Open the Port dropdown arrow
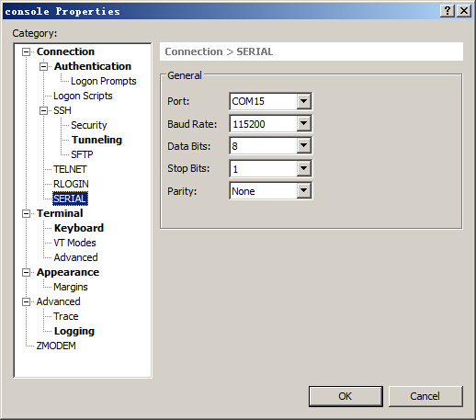This screenshot has height=420, width=476. [x=303, y=101]
